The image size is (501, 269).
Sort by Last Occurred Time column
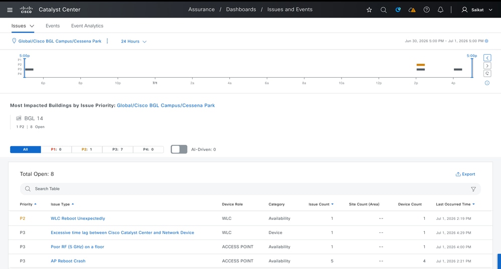(455, 204)
